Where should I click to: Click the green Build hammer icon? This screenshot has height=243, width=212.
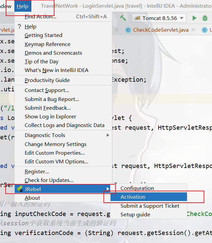tap(123, 18)
